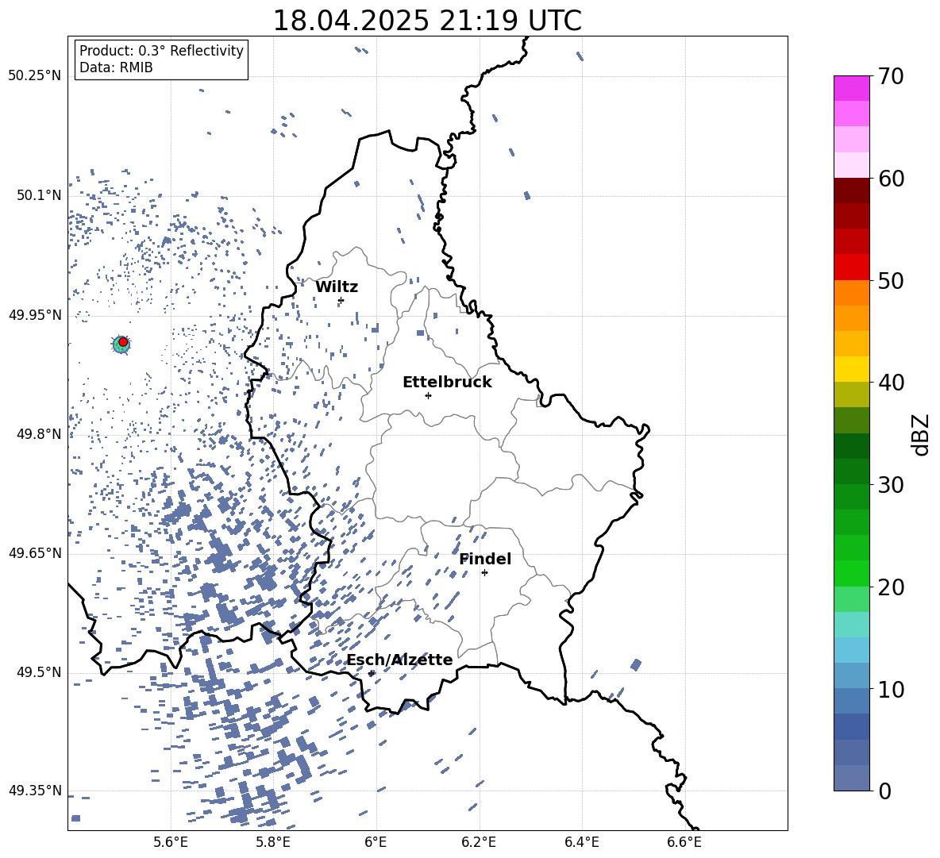Click the yellow colorbar segment above 40
940x858 pixels.
click(x=852, y=369)
